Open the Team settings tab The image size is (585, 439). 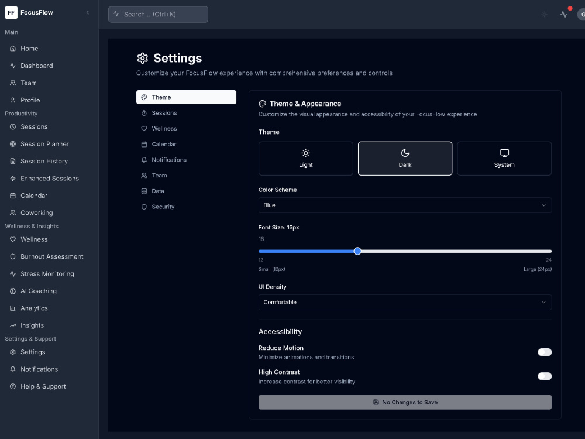(186, 176)
